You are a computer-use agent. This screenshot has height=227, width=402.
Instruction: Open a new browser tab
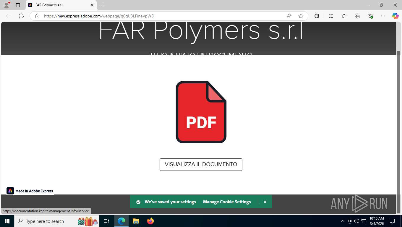point(103,5)
